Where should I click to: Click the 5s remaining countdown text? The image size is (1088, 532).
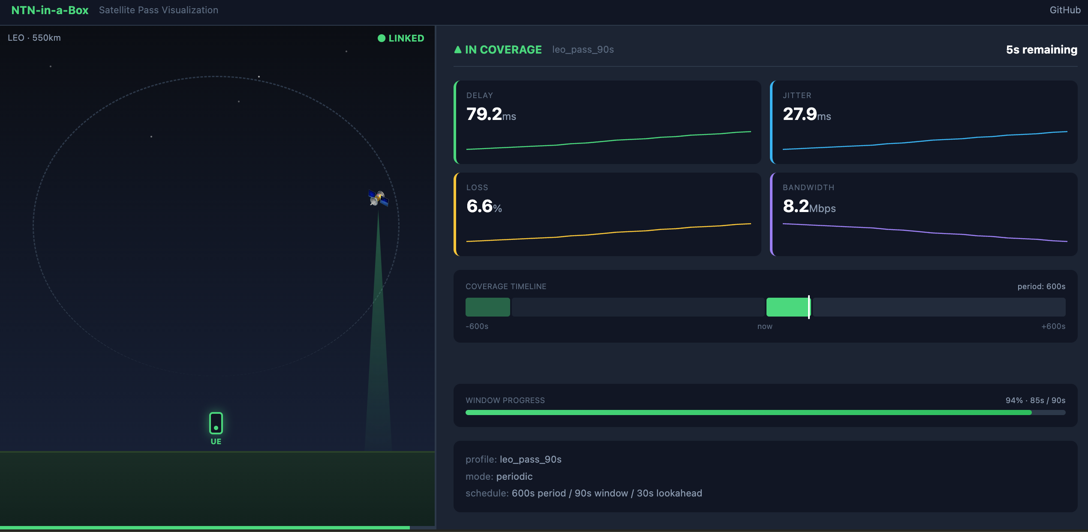(x=1042, y=50)
